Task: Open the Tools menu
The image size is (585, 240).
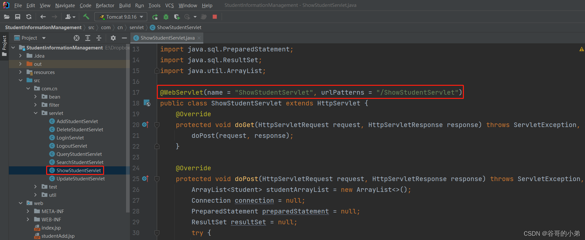Action: coord(155,5)
